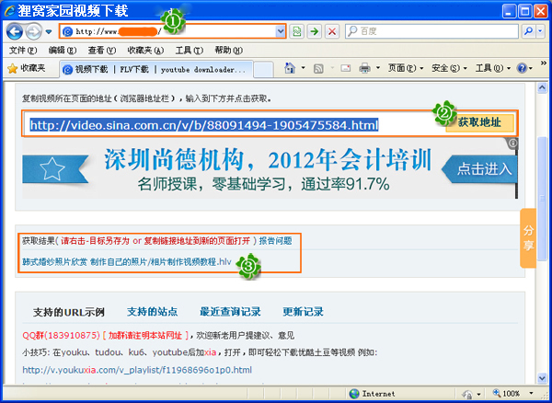Click the Read mail envelope icon
The width and height of the screenshot is (552, 403).
coord(345,68)
